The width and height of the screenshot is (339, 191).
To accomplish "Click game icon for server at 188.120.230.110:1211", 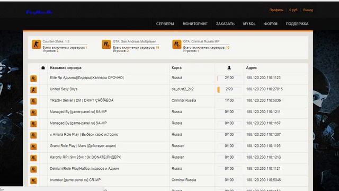I will 33,112.
